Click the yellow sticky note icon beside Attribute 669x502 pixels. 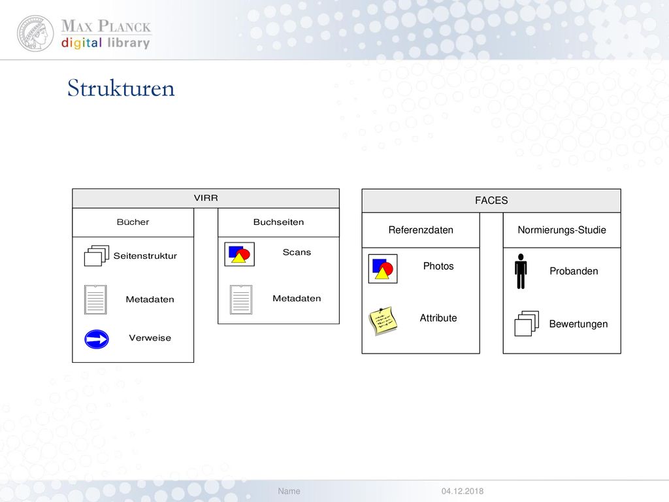[383, 320]
